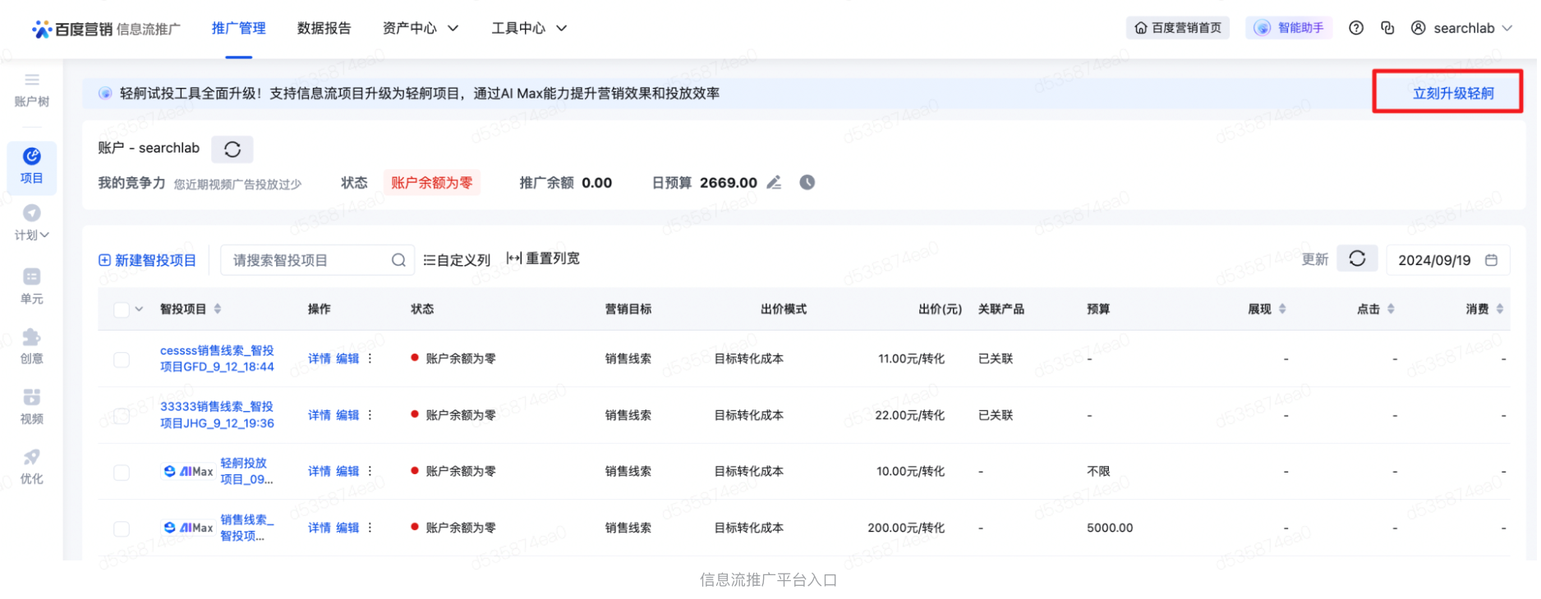Focus the 请搜索智投项目 search field
The height and width of the screenshot is (599, 1541).
(x=317, y=261)
